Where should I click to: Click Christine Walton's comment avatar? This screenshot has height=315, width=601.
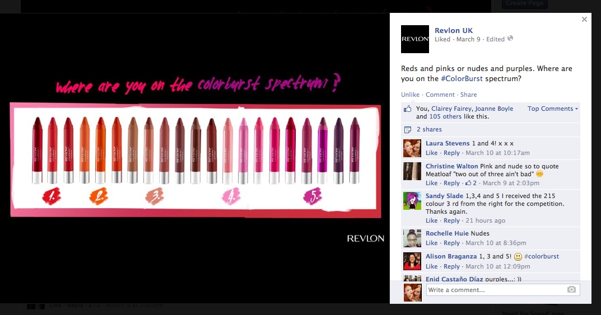coord(412,171)
